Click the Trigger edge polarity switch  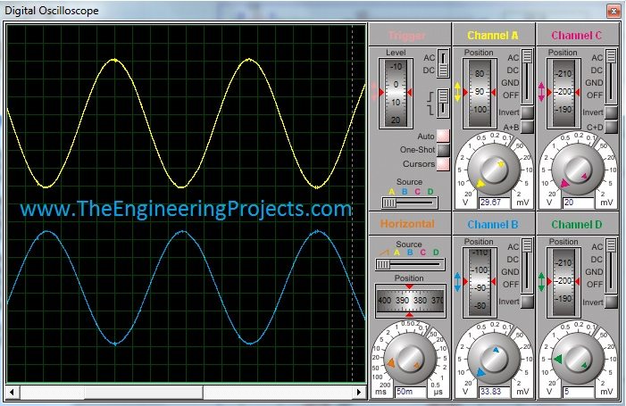click(443, 103)
